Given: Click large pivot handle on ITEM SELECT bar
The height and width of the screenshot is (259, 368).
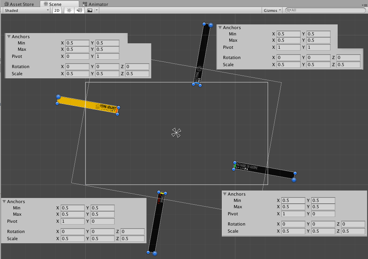Looking at the screenshot, I should 58,97.
